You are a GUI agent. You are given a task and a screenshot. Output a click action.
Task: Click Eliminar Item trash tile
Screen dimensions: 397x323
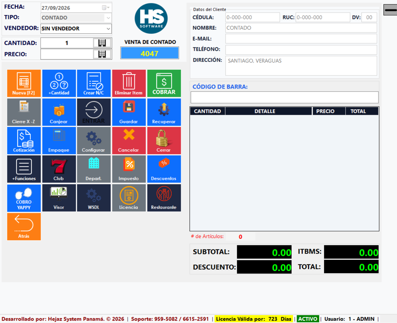[x=129, y=83]
